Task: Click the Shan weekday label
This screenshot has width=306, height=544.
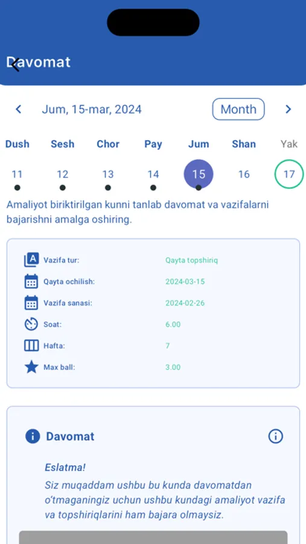Action: coord(244,144)
